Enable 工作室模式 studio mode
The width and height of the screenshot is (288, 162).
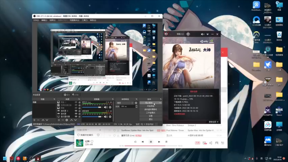coord(150,113)
